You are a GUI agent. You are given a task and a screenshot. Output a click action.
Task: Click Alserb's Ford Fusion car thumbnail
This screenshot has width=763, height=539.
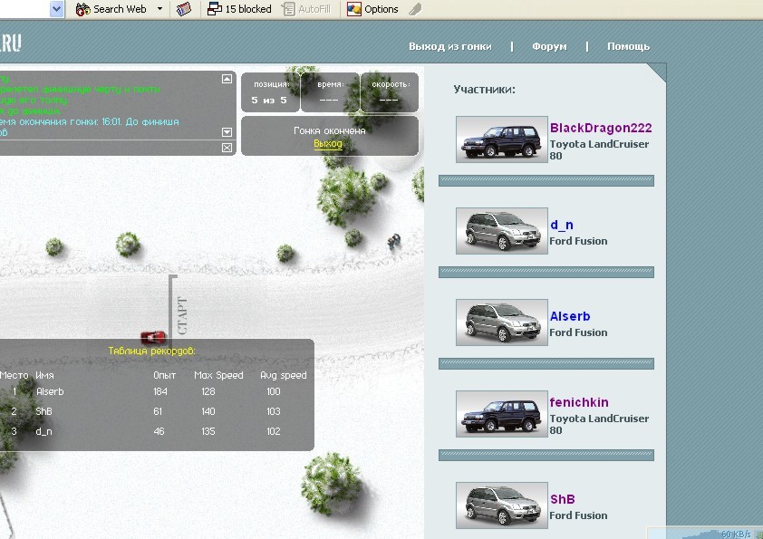[502, 322]
